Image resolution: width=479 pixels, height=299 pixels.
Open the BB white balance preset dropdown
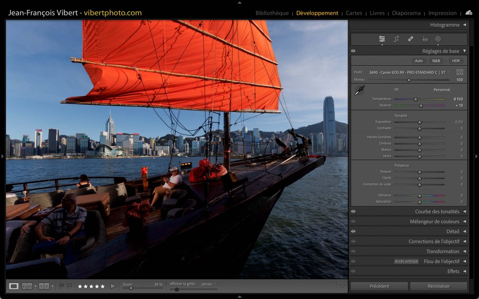pyautogui.click(x=444, y=90)
